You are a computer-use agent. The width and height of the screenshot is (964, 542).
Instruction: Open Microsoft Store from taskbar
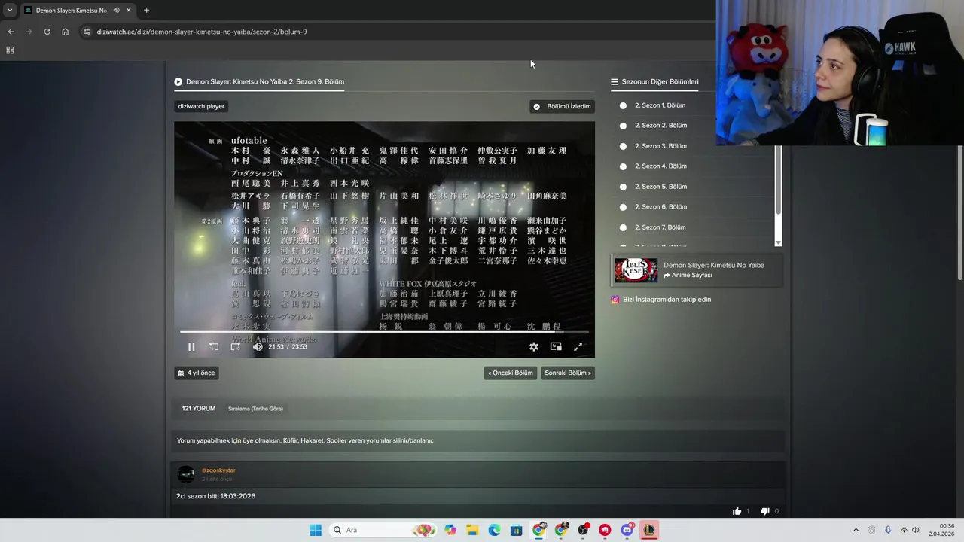click(x=516, y=530)
